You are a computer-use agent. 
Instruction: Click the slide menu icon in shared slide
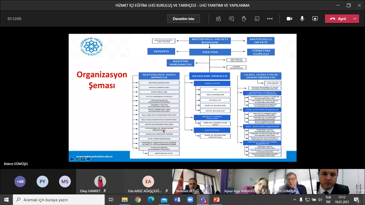pos(83,159)
